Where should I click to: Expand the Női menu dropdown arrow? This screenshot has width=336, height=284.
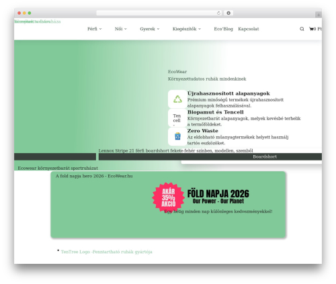126,29
